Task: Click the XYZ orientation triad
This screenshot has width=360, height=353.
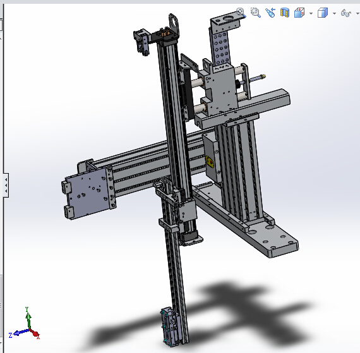Action: pos(25,324)
